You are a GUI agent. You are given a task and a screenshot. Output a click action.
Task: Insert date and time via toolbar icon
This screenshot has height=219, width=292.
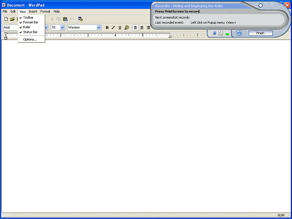[x=80, y=19]
